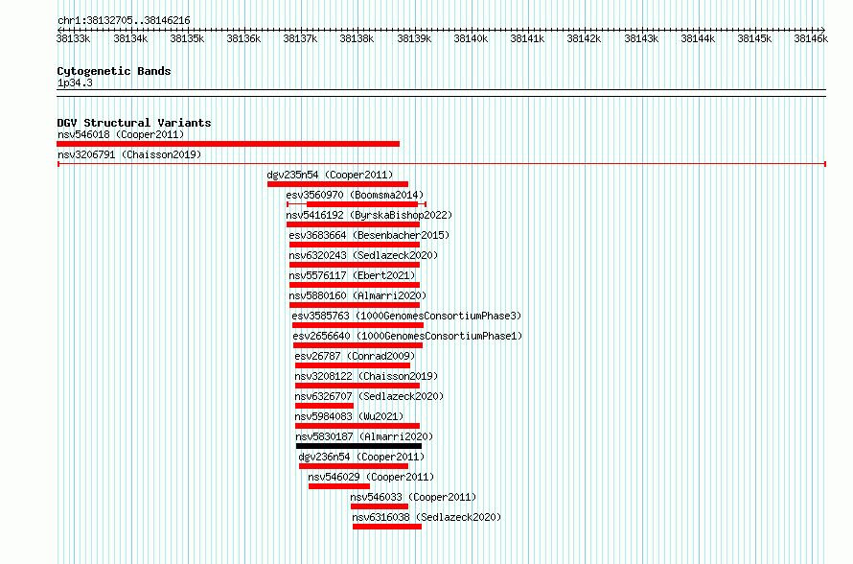Click esv3585763 (1000GenomesConsortiumPhase3) label
Viewport: 853px width, 564px height.
(x=406, y=316)
